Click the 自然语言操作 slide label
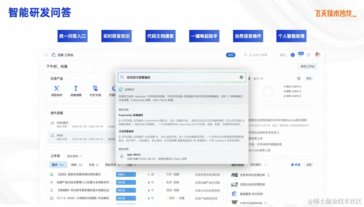The width and height of the screenshot is (364, 207). (x=248, y=36)
